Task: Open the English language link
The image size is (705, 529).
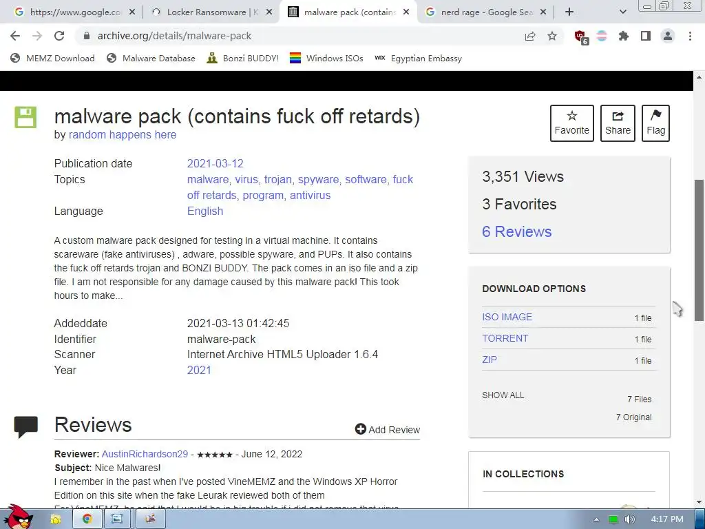Action: tap(205, 211)
